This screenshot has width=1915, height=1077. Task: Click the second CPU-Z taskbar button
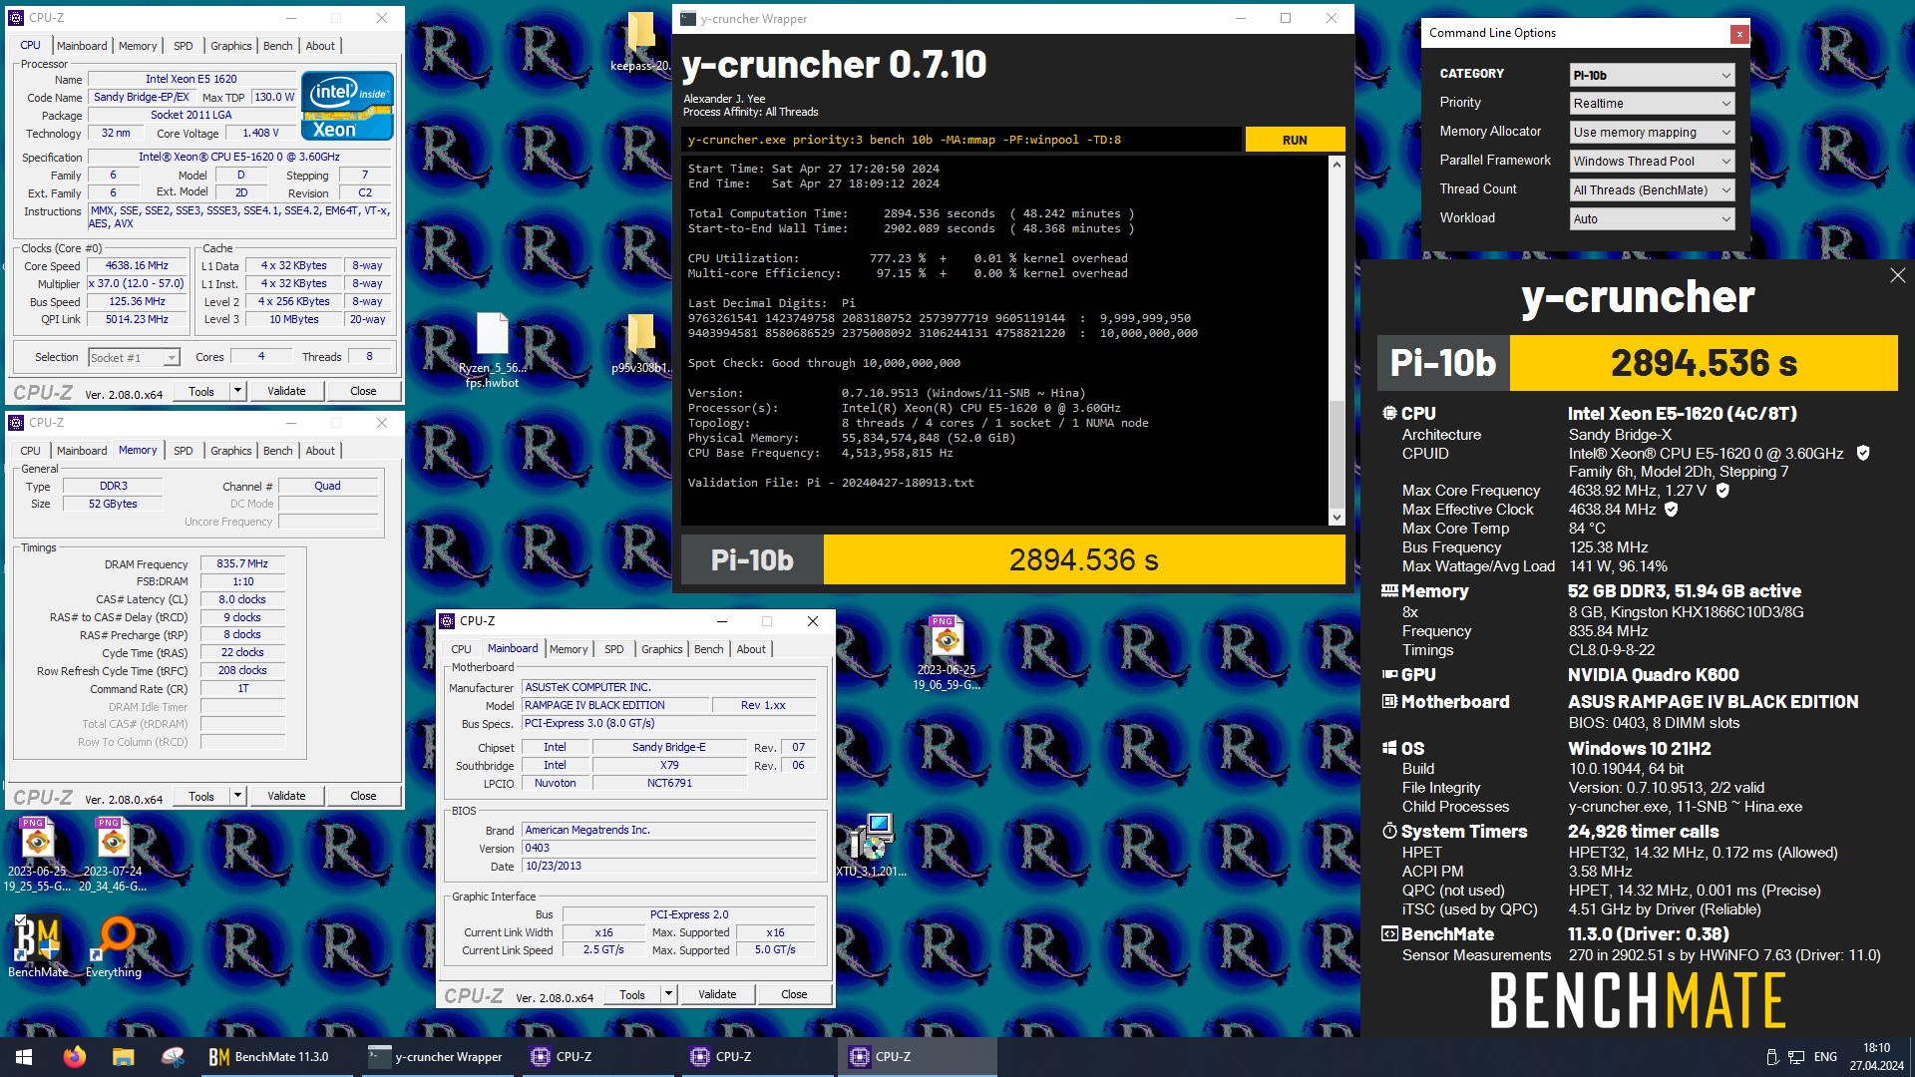[755, 1057]
